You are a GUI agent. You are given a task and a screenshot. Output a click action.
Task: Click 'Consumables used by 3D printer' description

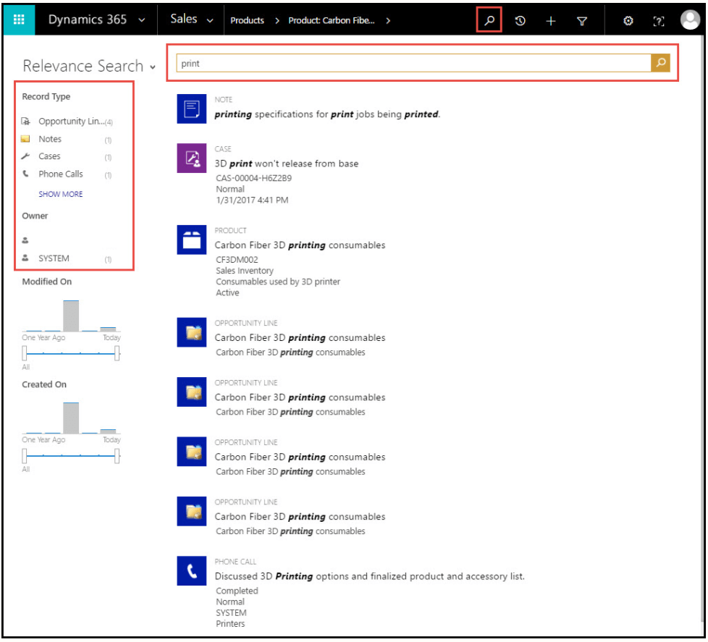click(x=278, y=282)
